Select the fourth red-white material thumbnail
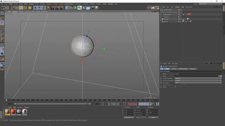Viewport: 225px width, 126px height. click(x=25, y=112)
